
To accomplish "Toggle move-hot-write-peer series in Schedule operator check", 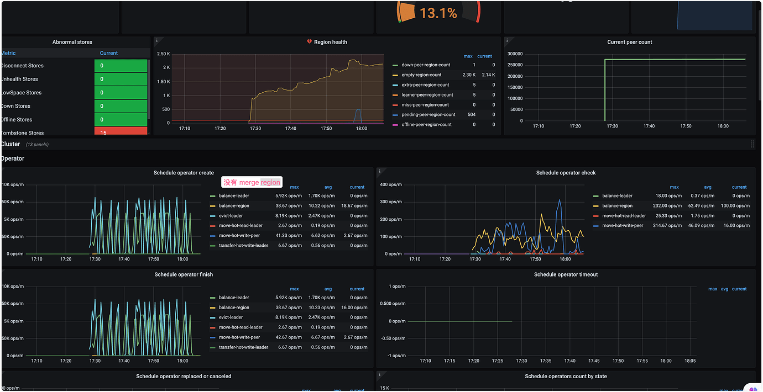I will (x=623, y=226).
